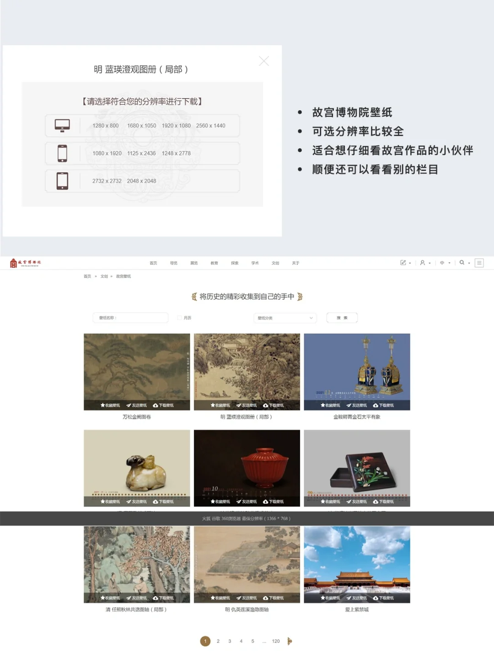Favorite the 金鞍韂青金石太平有象 wallpaper
Viewport: 494px width, 658px height.
(x=330, y=406)
